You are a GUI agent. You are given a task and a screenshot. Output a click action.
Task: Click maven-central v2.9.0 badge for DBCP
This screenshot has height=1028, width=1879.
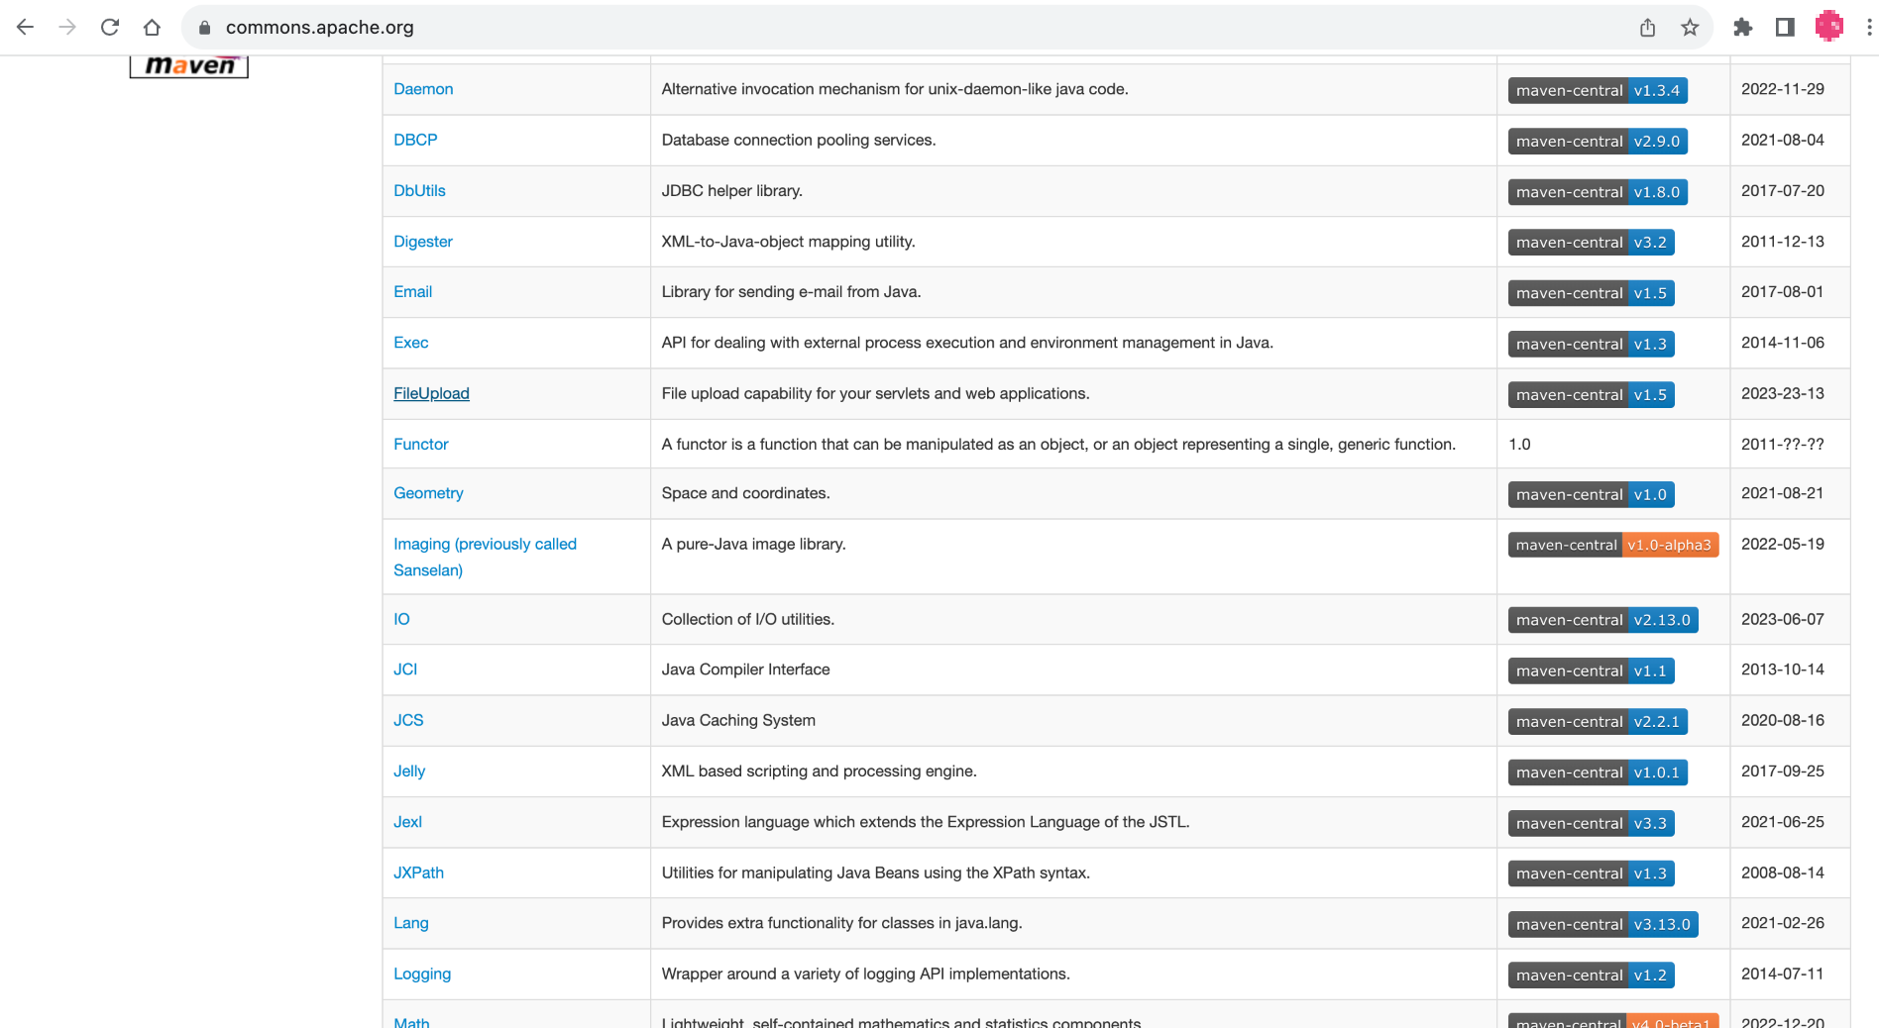pos(1598,141)
